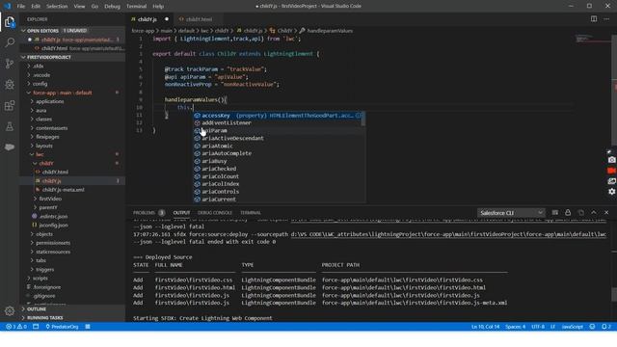Open the output log file icon
Screen dimensions: 617x347
click(x=580, y=212)
